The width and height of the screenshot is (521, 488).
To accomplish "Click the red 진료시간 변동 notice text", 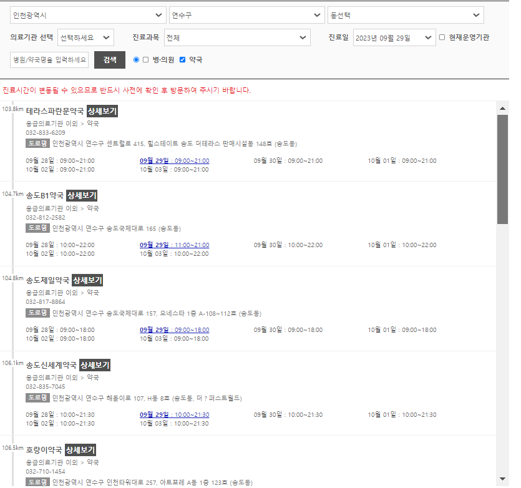I will (127, 90).
